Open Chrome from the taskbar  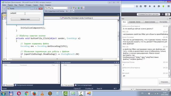27,94
